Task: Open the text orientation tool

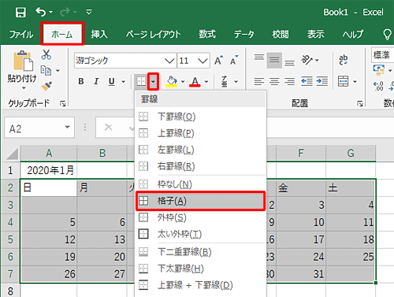Action: point(307,60)
